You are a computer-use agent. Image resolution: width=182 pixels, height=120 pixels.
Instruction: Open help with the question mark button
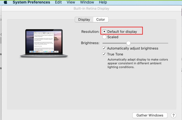[173, 115]
